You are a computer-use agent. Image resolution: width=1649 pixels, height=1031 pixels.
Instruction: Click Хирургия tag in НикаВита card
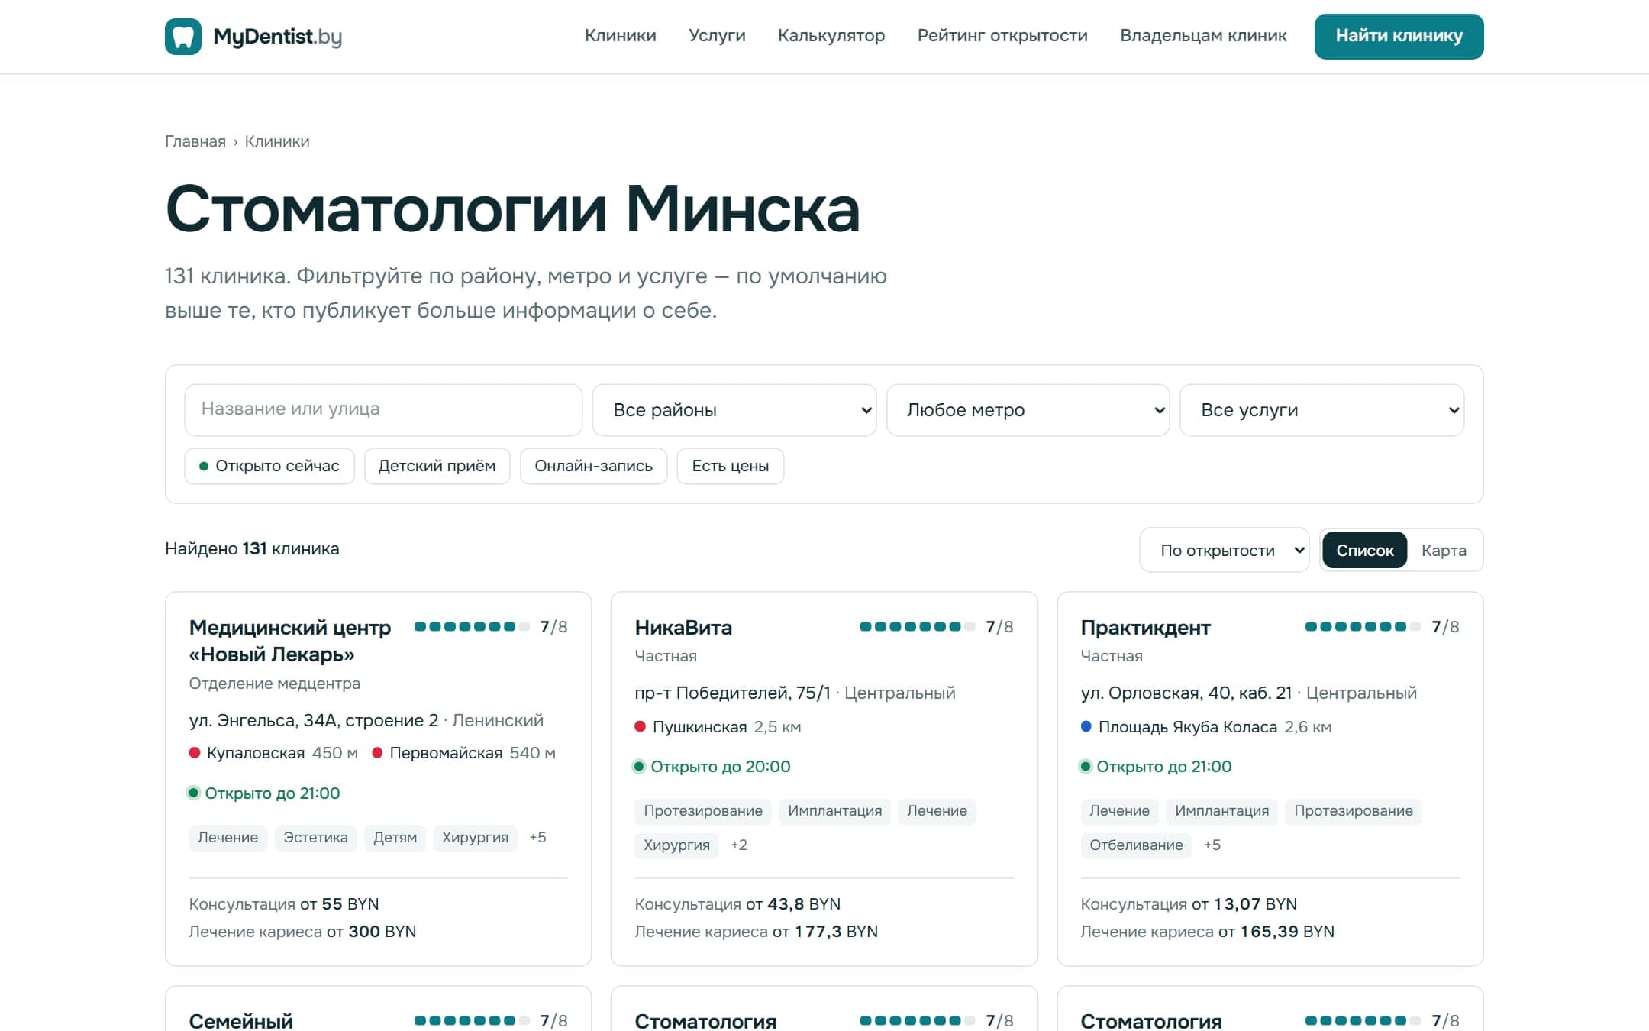pyautogui.click(x=676, y=845)
